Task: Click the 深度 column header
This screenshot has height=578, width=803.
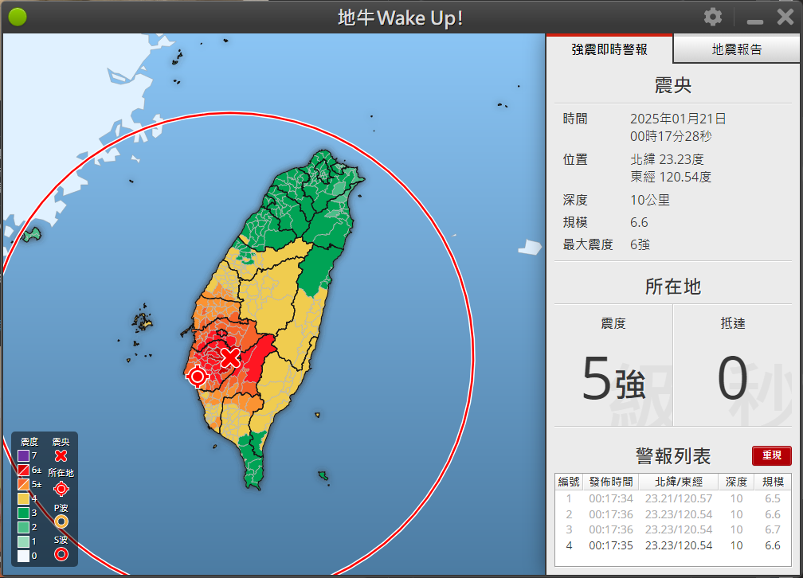Action: (736, 482)
